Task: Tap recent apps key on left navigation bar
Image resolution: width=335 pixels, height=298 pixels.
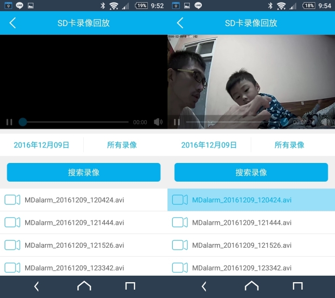Action: tap(130, 286)
